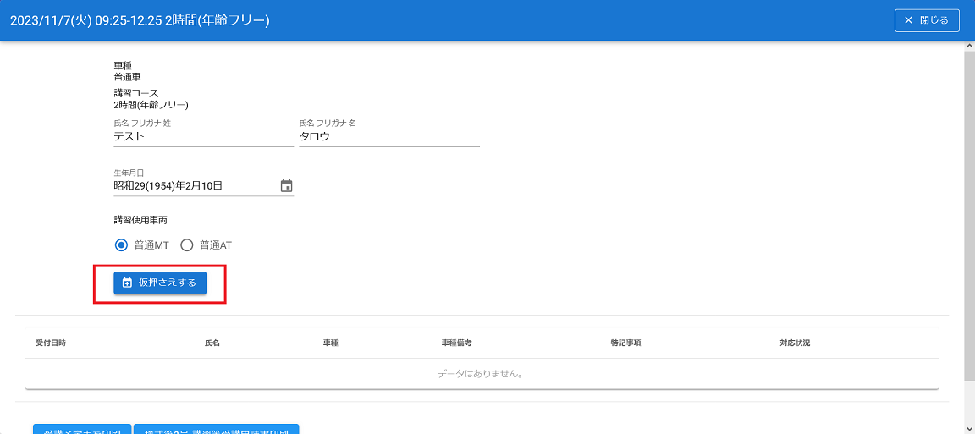The image size is (975, 434).
Task: Sort by 氏名 column header
Action: pyautogui.click(x=212, y=343)
